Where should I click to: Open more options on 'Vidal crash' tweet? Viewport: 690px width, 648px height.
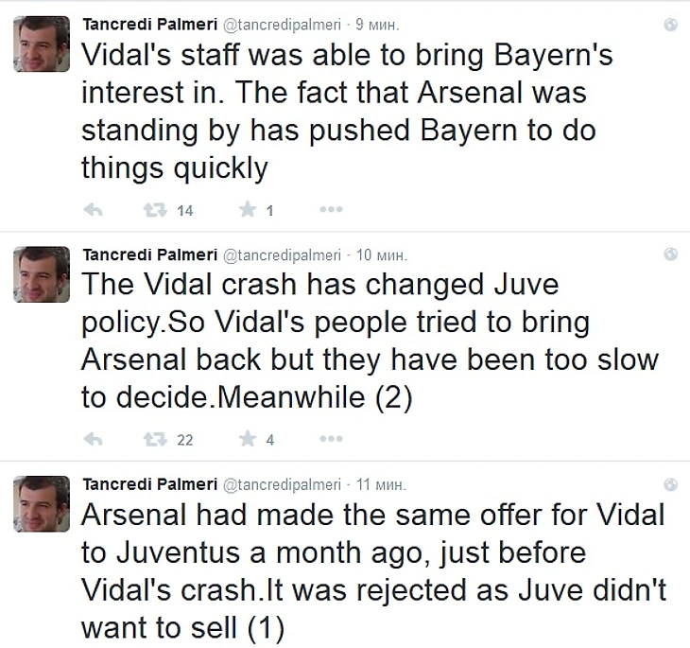click(x=330, y=439)
